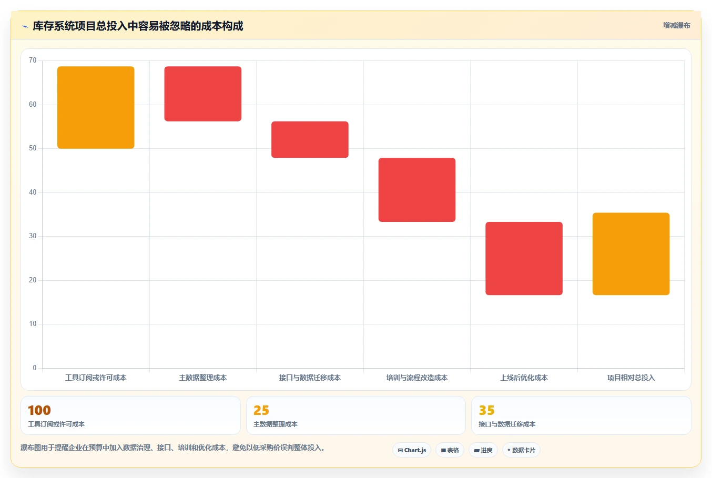Select the red 主数据整理成本 bar

click(203, 94)
